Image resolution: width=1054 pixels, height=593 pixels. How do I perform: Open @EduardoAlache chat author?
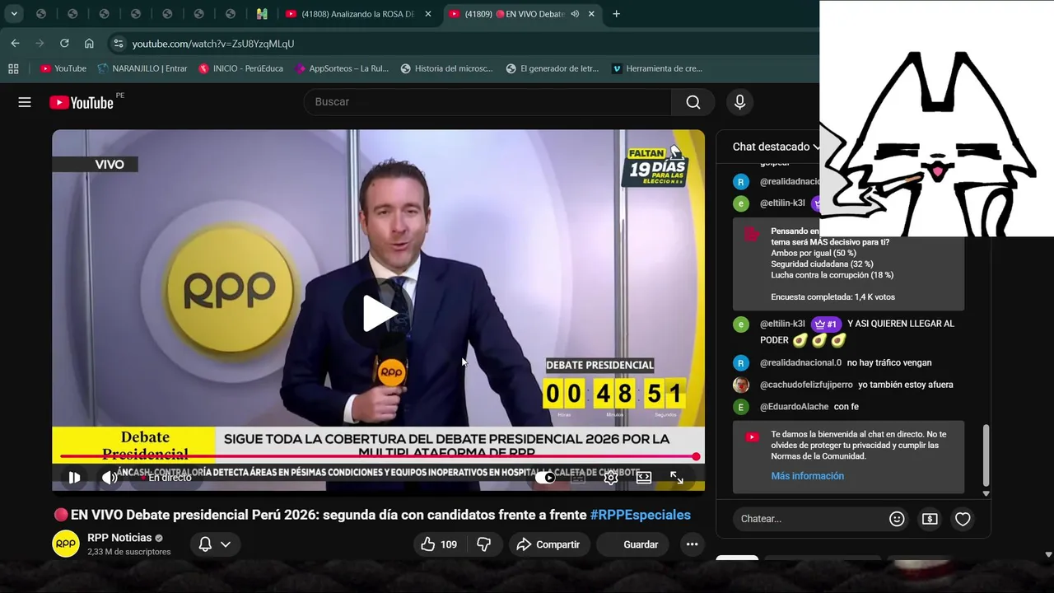tap(794, 407)
